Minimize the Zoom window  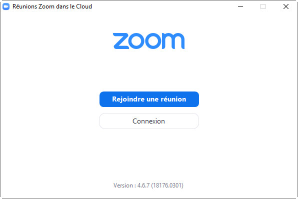[240, 6]
